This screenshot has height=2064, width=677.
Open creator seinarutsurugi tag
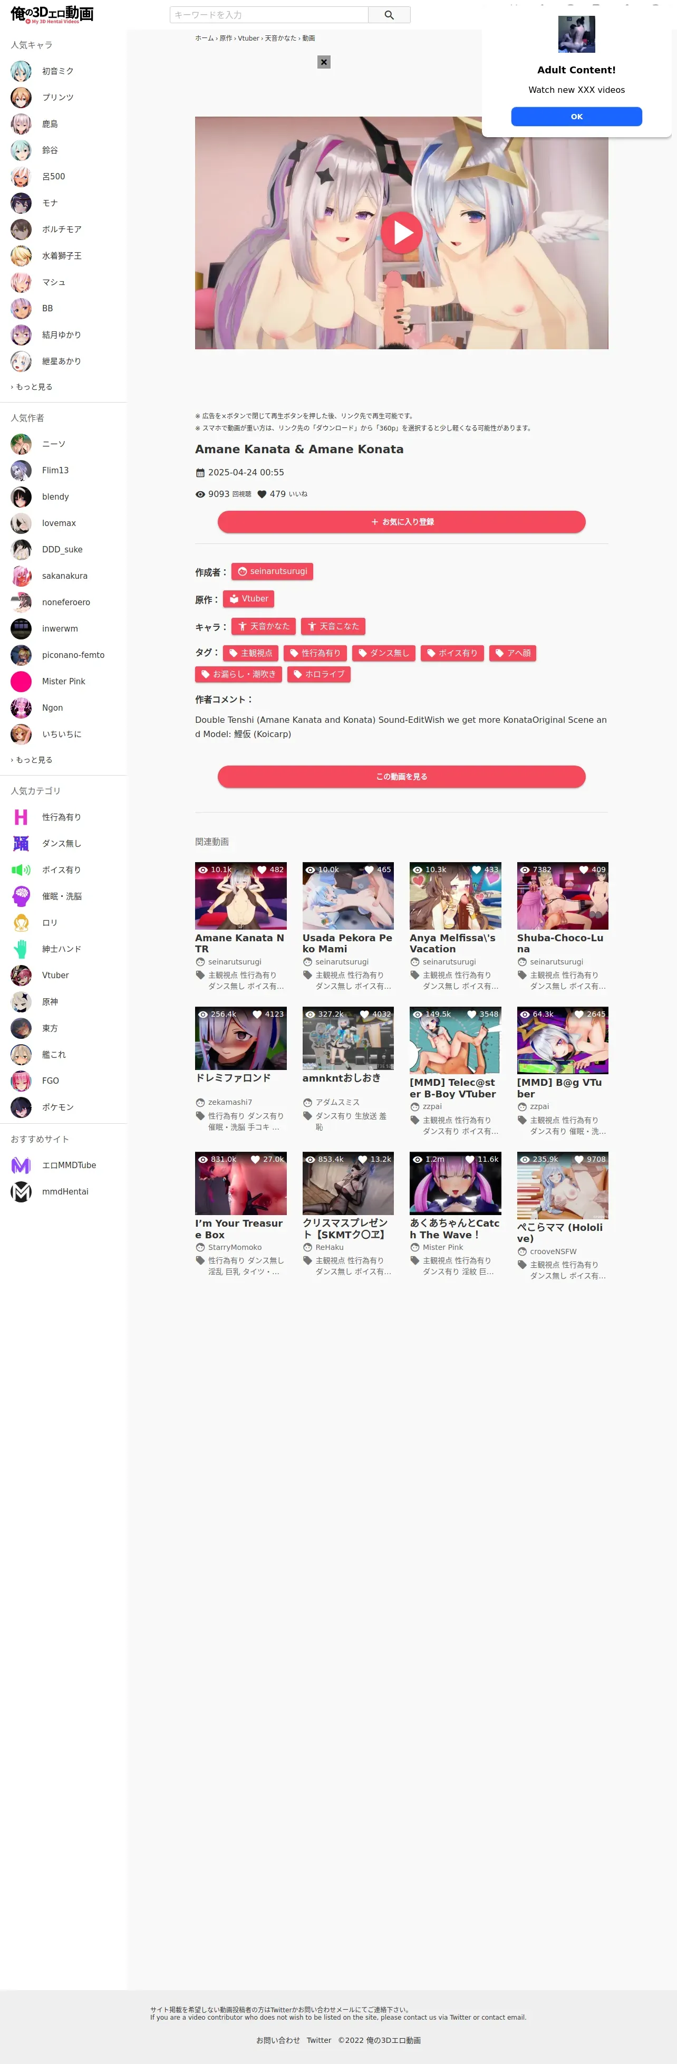click(273, 572)
